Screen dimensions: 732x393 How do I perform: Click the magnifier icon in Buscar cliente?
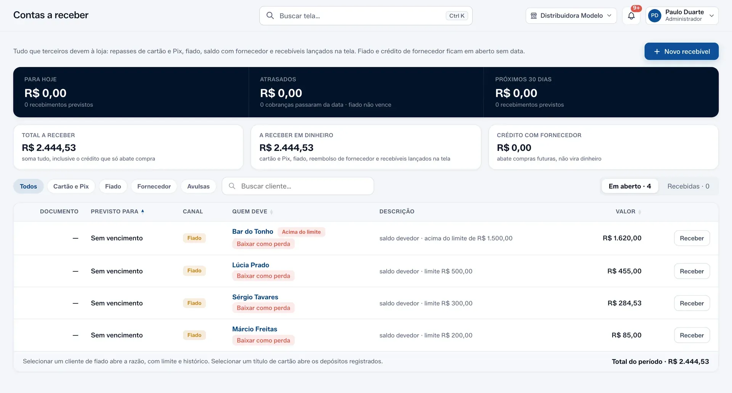(232, 186)
